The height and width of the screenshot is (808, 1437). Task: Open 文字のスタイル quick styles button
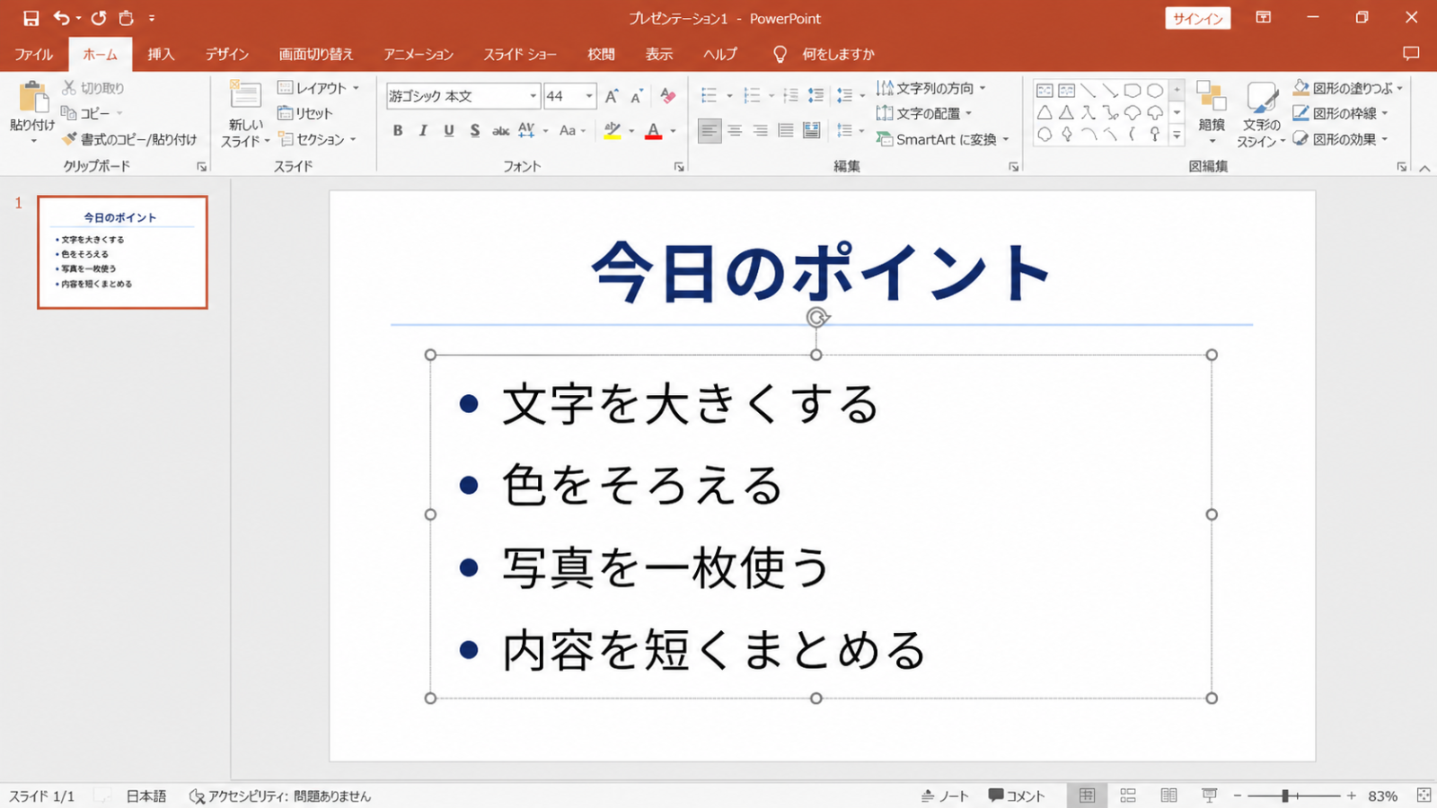[x=1261, y=114]
